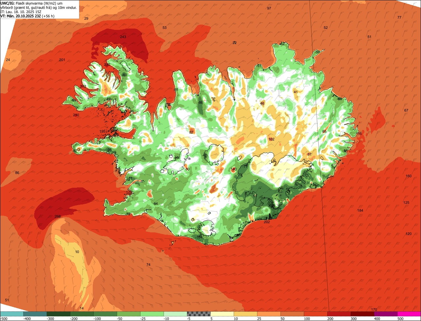Click the map value 74
421x321 pixels.
(148, 265)
